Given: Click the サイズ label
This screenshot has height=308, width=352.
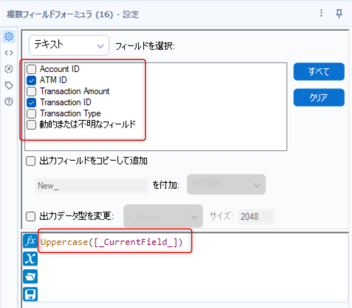Looking at the screenshot, I should (x=221, y=216).
